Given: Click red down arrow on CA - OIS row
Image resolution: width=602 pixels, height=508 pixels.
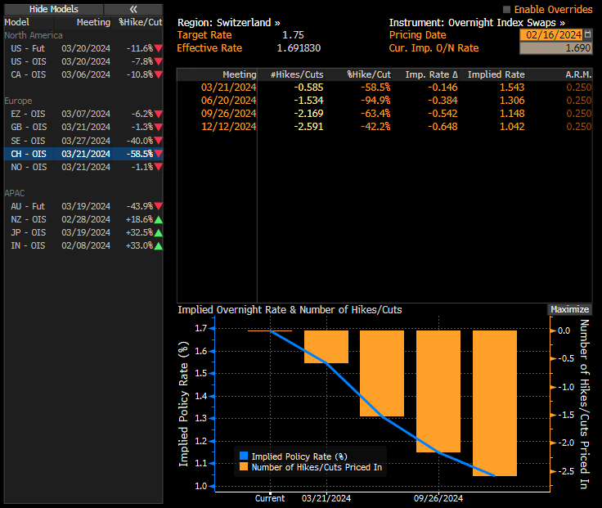Looking at the screenshot, I should pyautogui.click(x=158, y=74).
